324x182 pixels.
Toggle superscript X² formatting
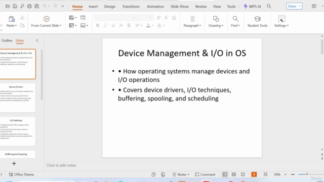137,25
